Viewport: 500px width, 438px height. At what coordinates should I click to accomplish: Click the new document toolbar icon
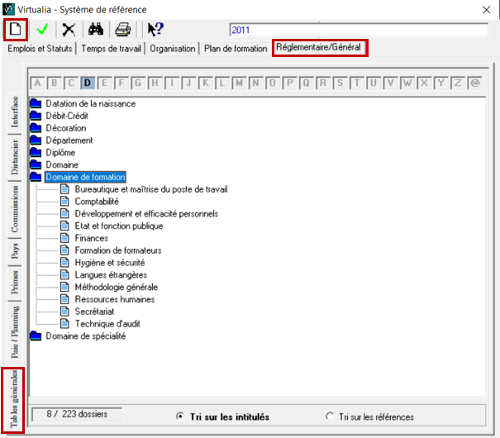click(x=15, y=30)
